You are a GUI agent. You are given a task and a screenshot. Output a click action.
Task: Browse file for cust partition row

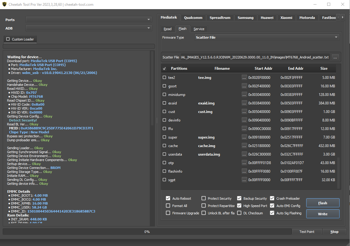point(244,112)
